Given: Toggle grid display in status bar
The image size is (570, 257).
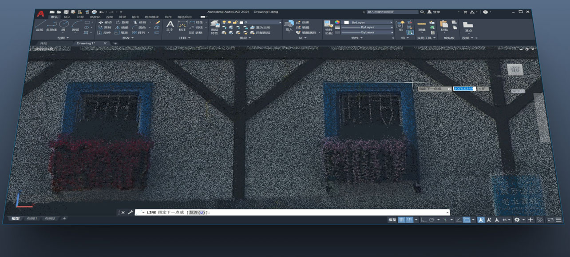Looking at the screenshot, I should click(401, 220).
